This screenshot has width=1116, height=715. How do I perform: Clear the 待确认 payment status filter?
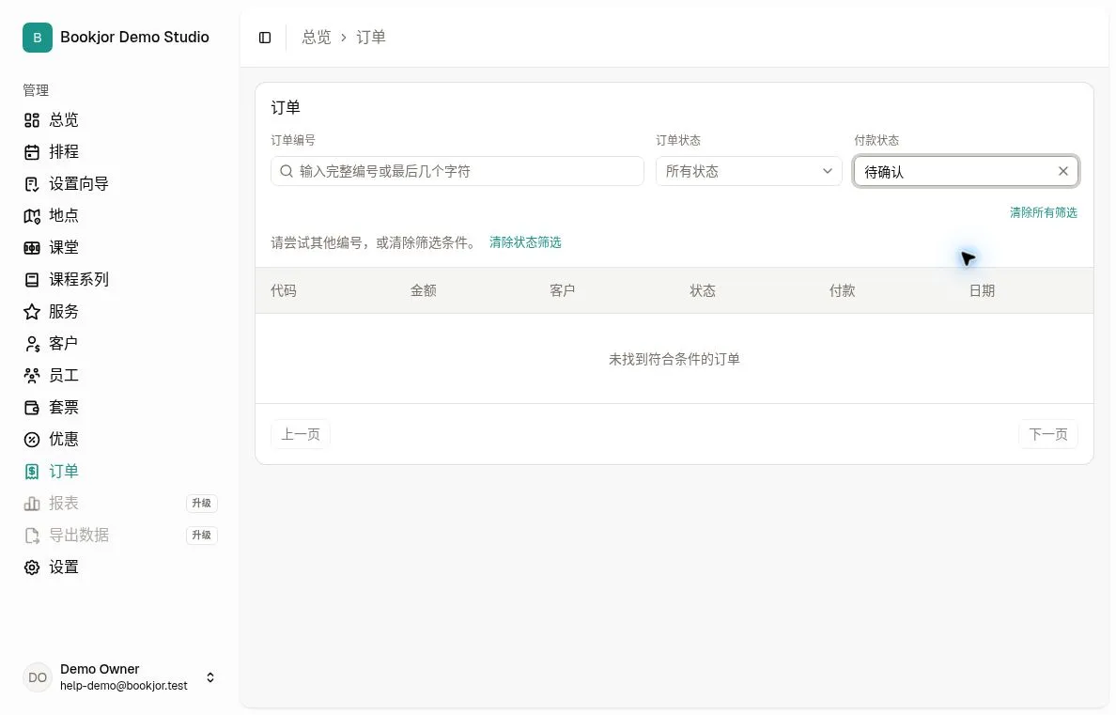pyautogui.click(x=1062, y=172)
